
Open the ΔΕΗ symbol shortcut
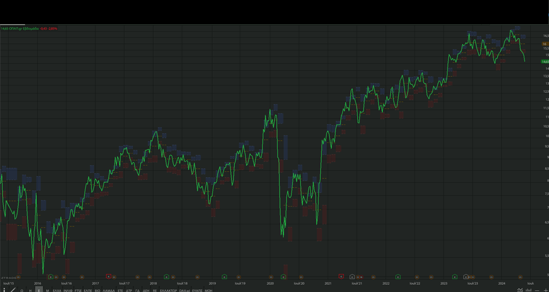click(x=146, y=290)
